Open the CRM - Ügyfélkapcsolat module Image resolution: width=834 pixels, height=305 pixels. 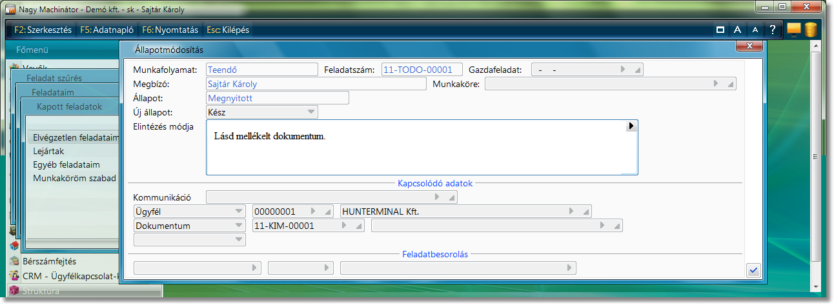click(x=71, y=276)
